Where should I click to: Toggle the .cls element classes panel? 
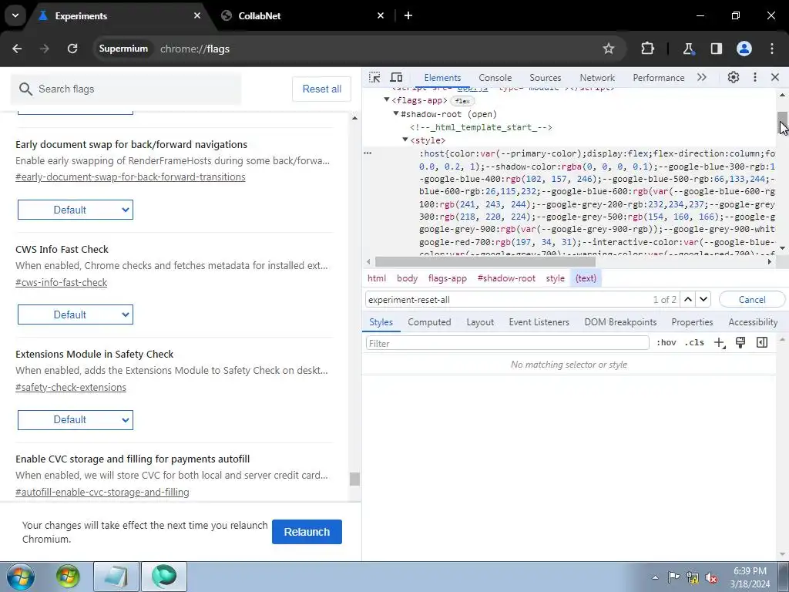[x=694, y=343]
